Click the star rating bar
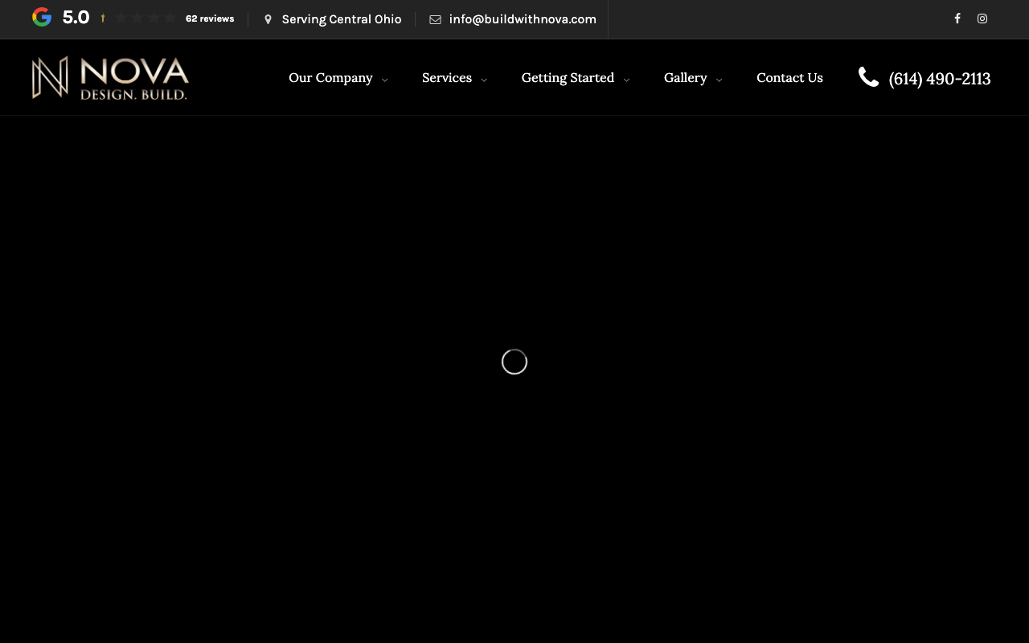Screen dimensions: 1029x643 137,18
